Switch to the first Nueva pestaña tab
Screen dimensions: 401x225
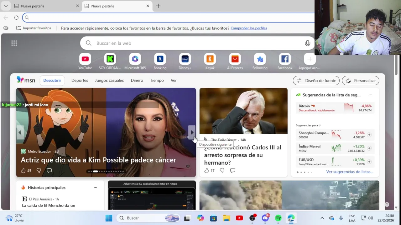[44, 6]
